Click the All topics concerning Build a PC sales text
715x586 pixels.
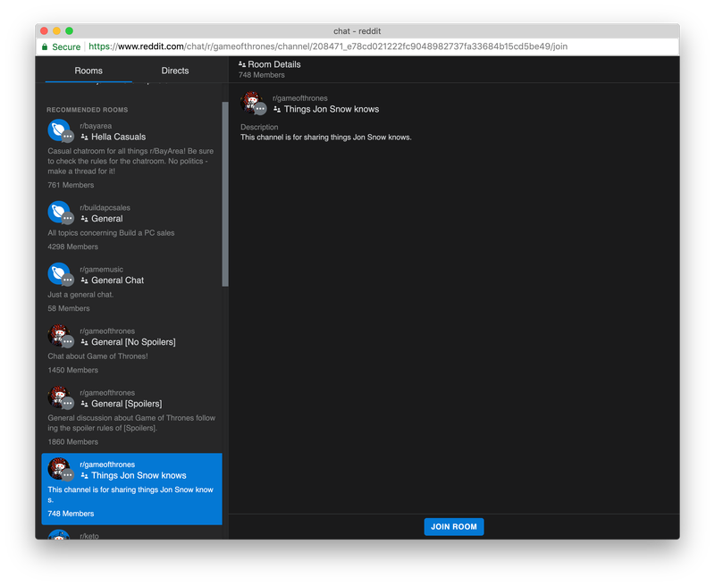point(111,233)
